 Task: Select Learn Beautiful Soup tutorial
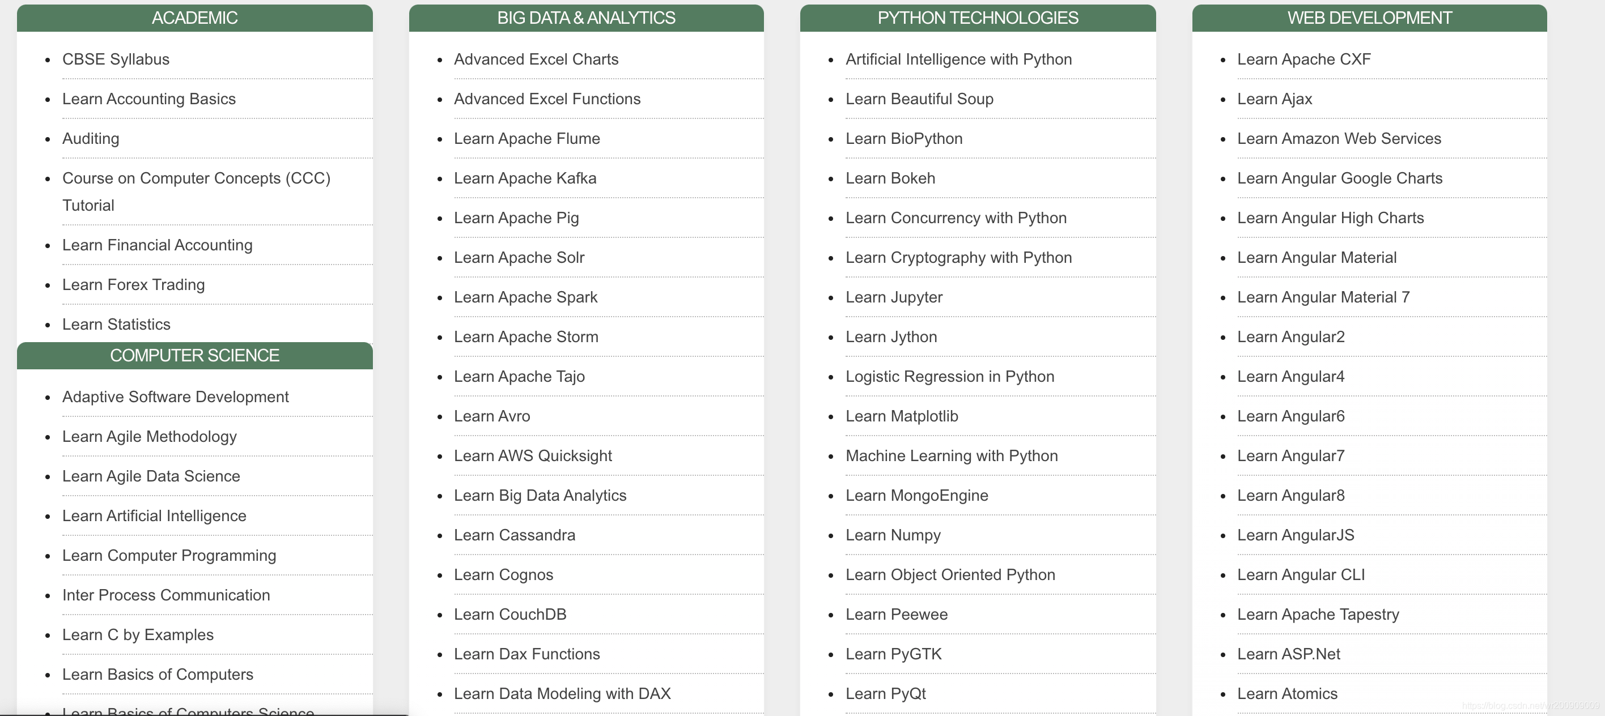[x=919, y=99]
